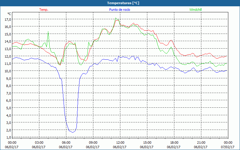Select the 4,0 y-axis value
The width and height of the screenshot is (240, 150).
tap(8, 115)
